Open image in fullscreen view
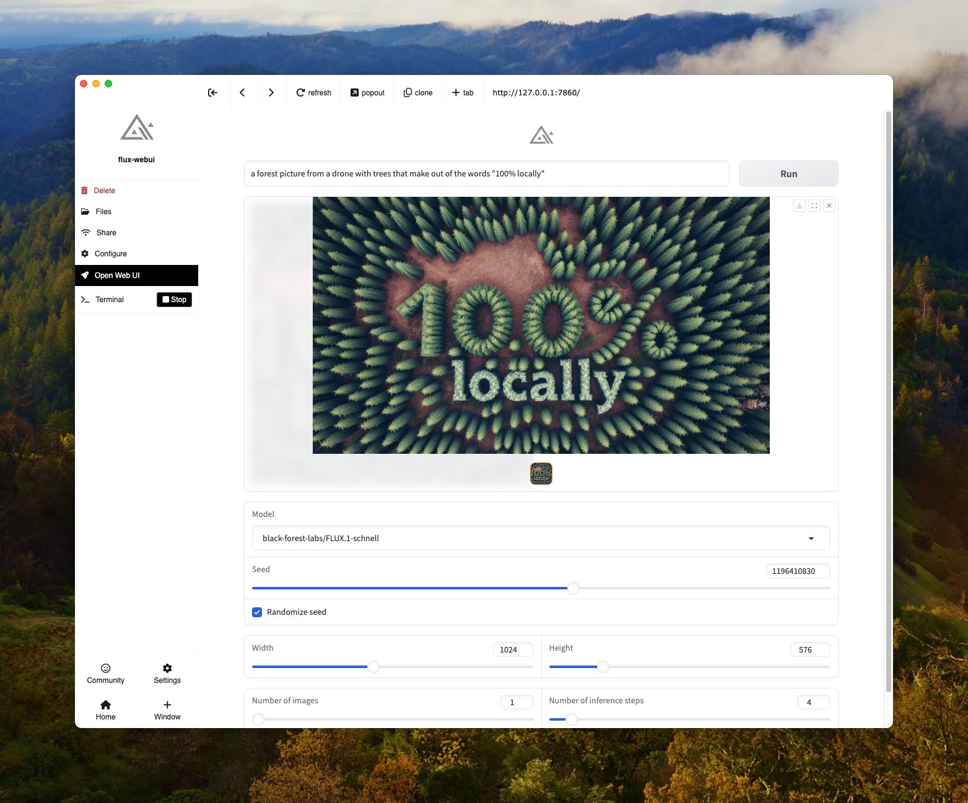Screen dimensions: 968x803 click(x=814, y=206)
